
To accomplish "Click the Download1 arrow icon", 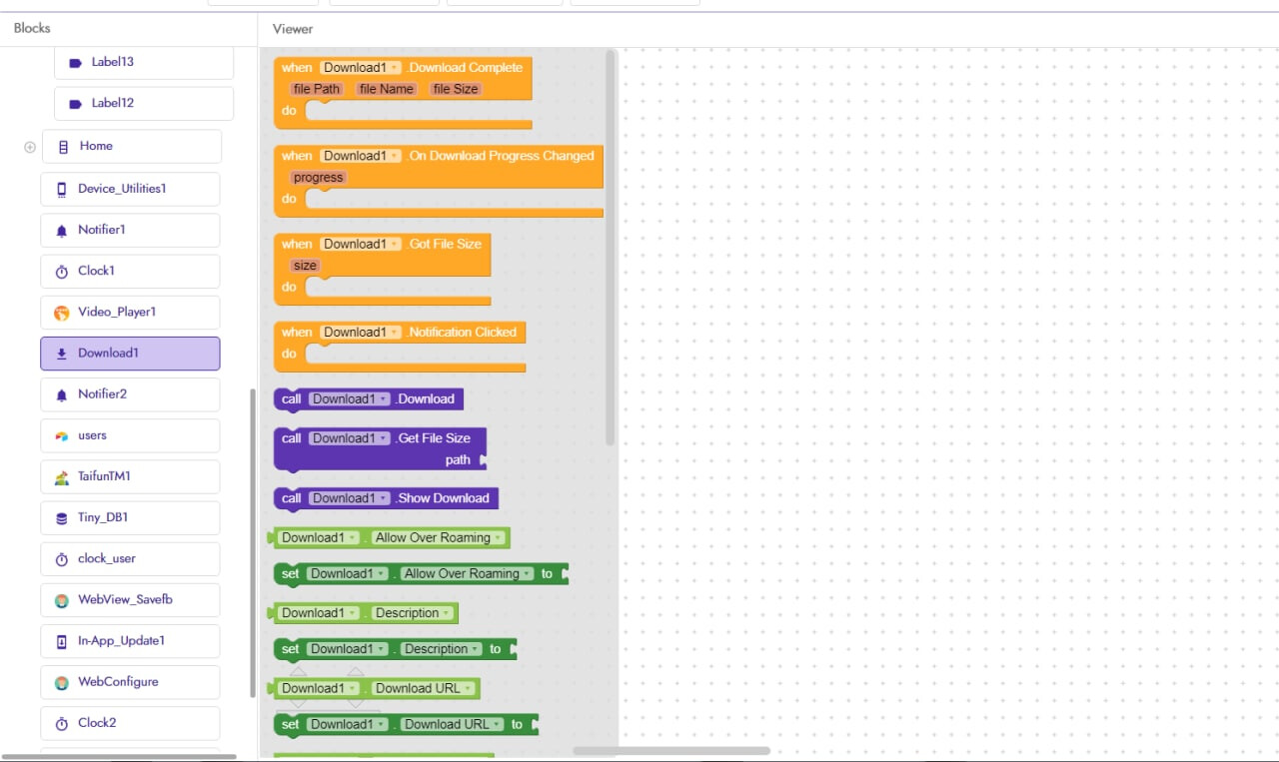I will pyautogui.click(x=62, y=354).
